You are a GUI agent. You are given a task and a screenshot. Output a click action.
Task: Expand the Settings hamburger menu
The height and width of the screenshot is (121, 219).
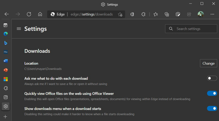[19, 29]
